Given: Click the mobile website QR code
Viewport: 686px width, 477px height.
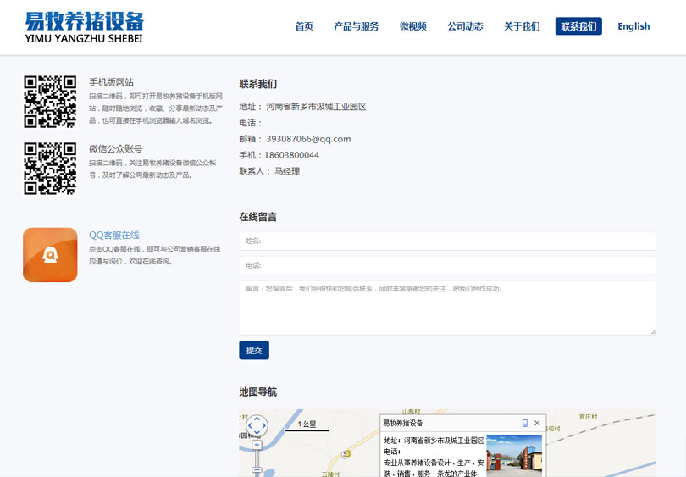Looking at the screenshot, I should click(x=50, y=102).
